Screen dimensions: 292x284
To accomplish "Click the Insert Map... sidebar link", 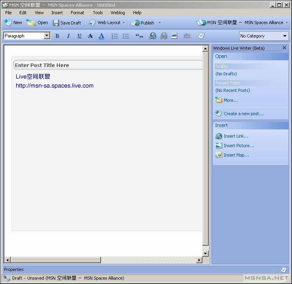I will click(x=236, y=155).
